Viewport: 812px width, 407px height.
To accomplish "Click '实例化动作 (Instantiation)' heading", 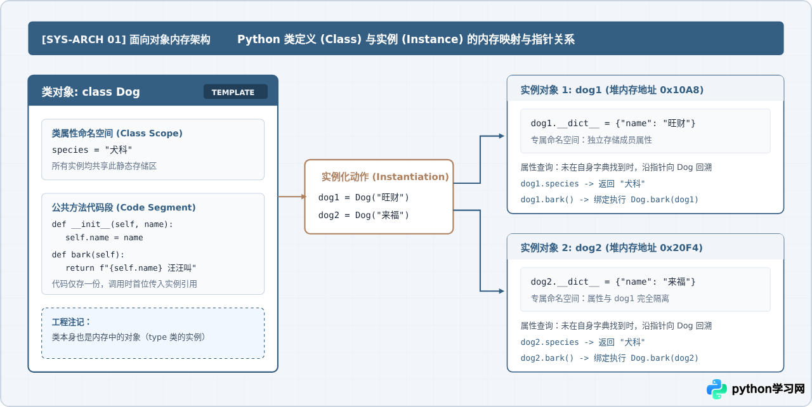I will coord(385,177).
